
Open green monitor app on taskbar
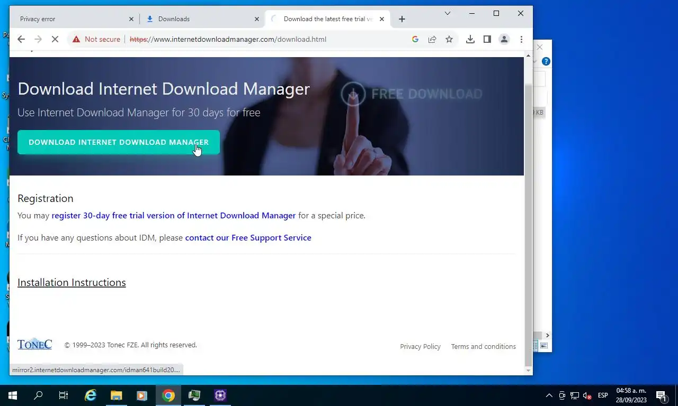(194, 395)
